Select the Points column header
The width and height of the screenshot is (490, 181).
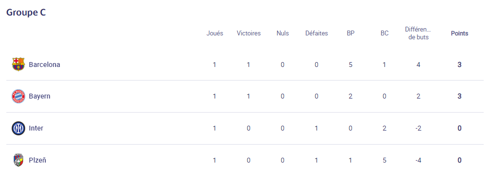(459, 33)
